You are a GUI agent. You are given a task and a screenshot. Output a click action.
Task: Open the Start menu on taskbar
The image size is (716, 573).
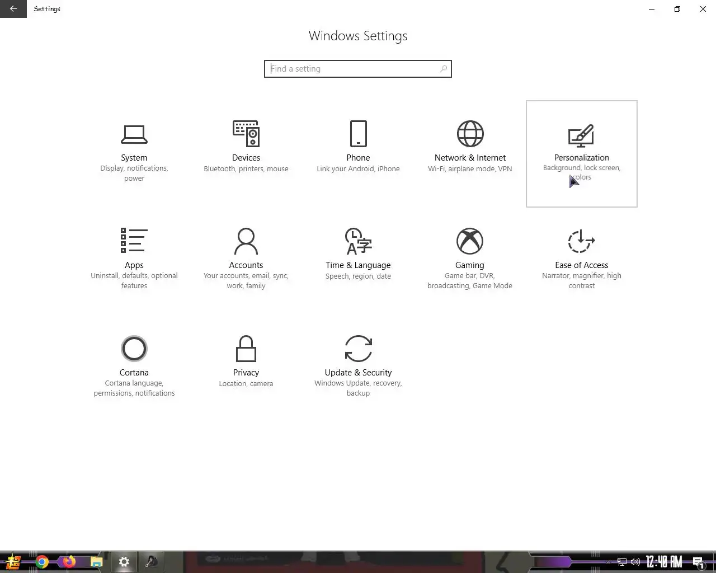13,562
